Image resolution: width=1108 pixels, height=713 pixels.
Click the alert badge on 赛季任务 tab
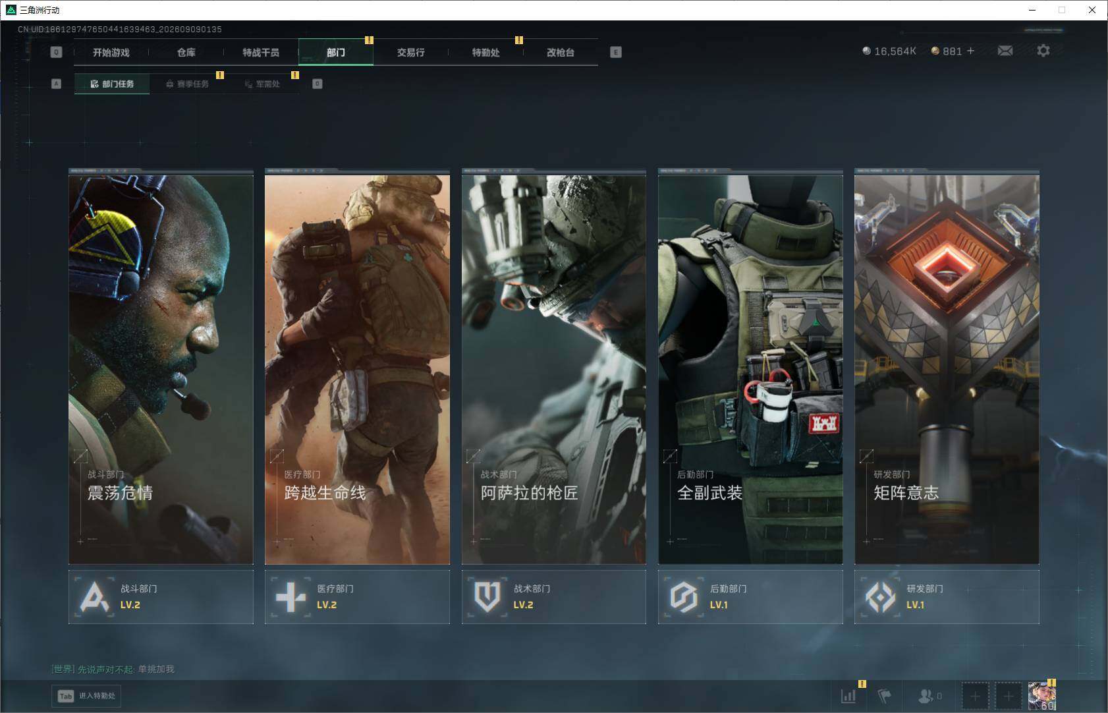(x=220, y=75)
